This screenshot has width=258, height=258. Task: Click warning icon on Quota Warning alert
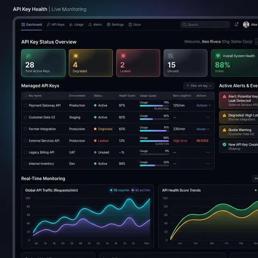(224, 130)
